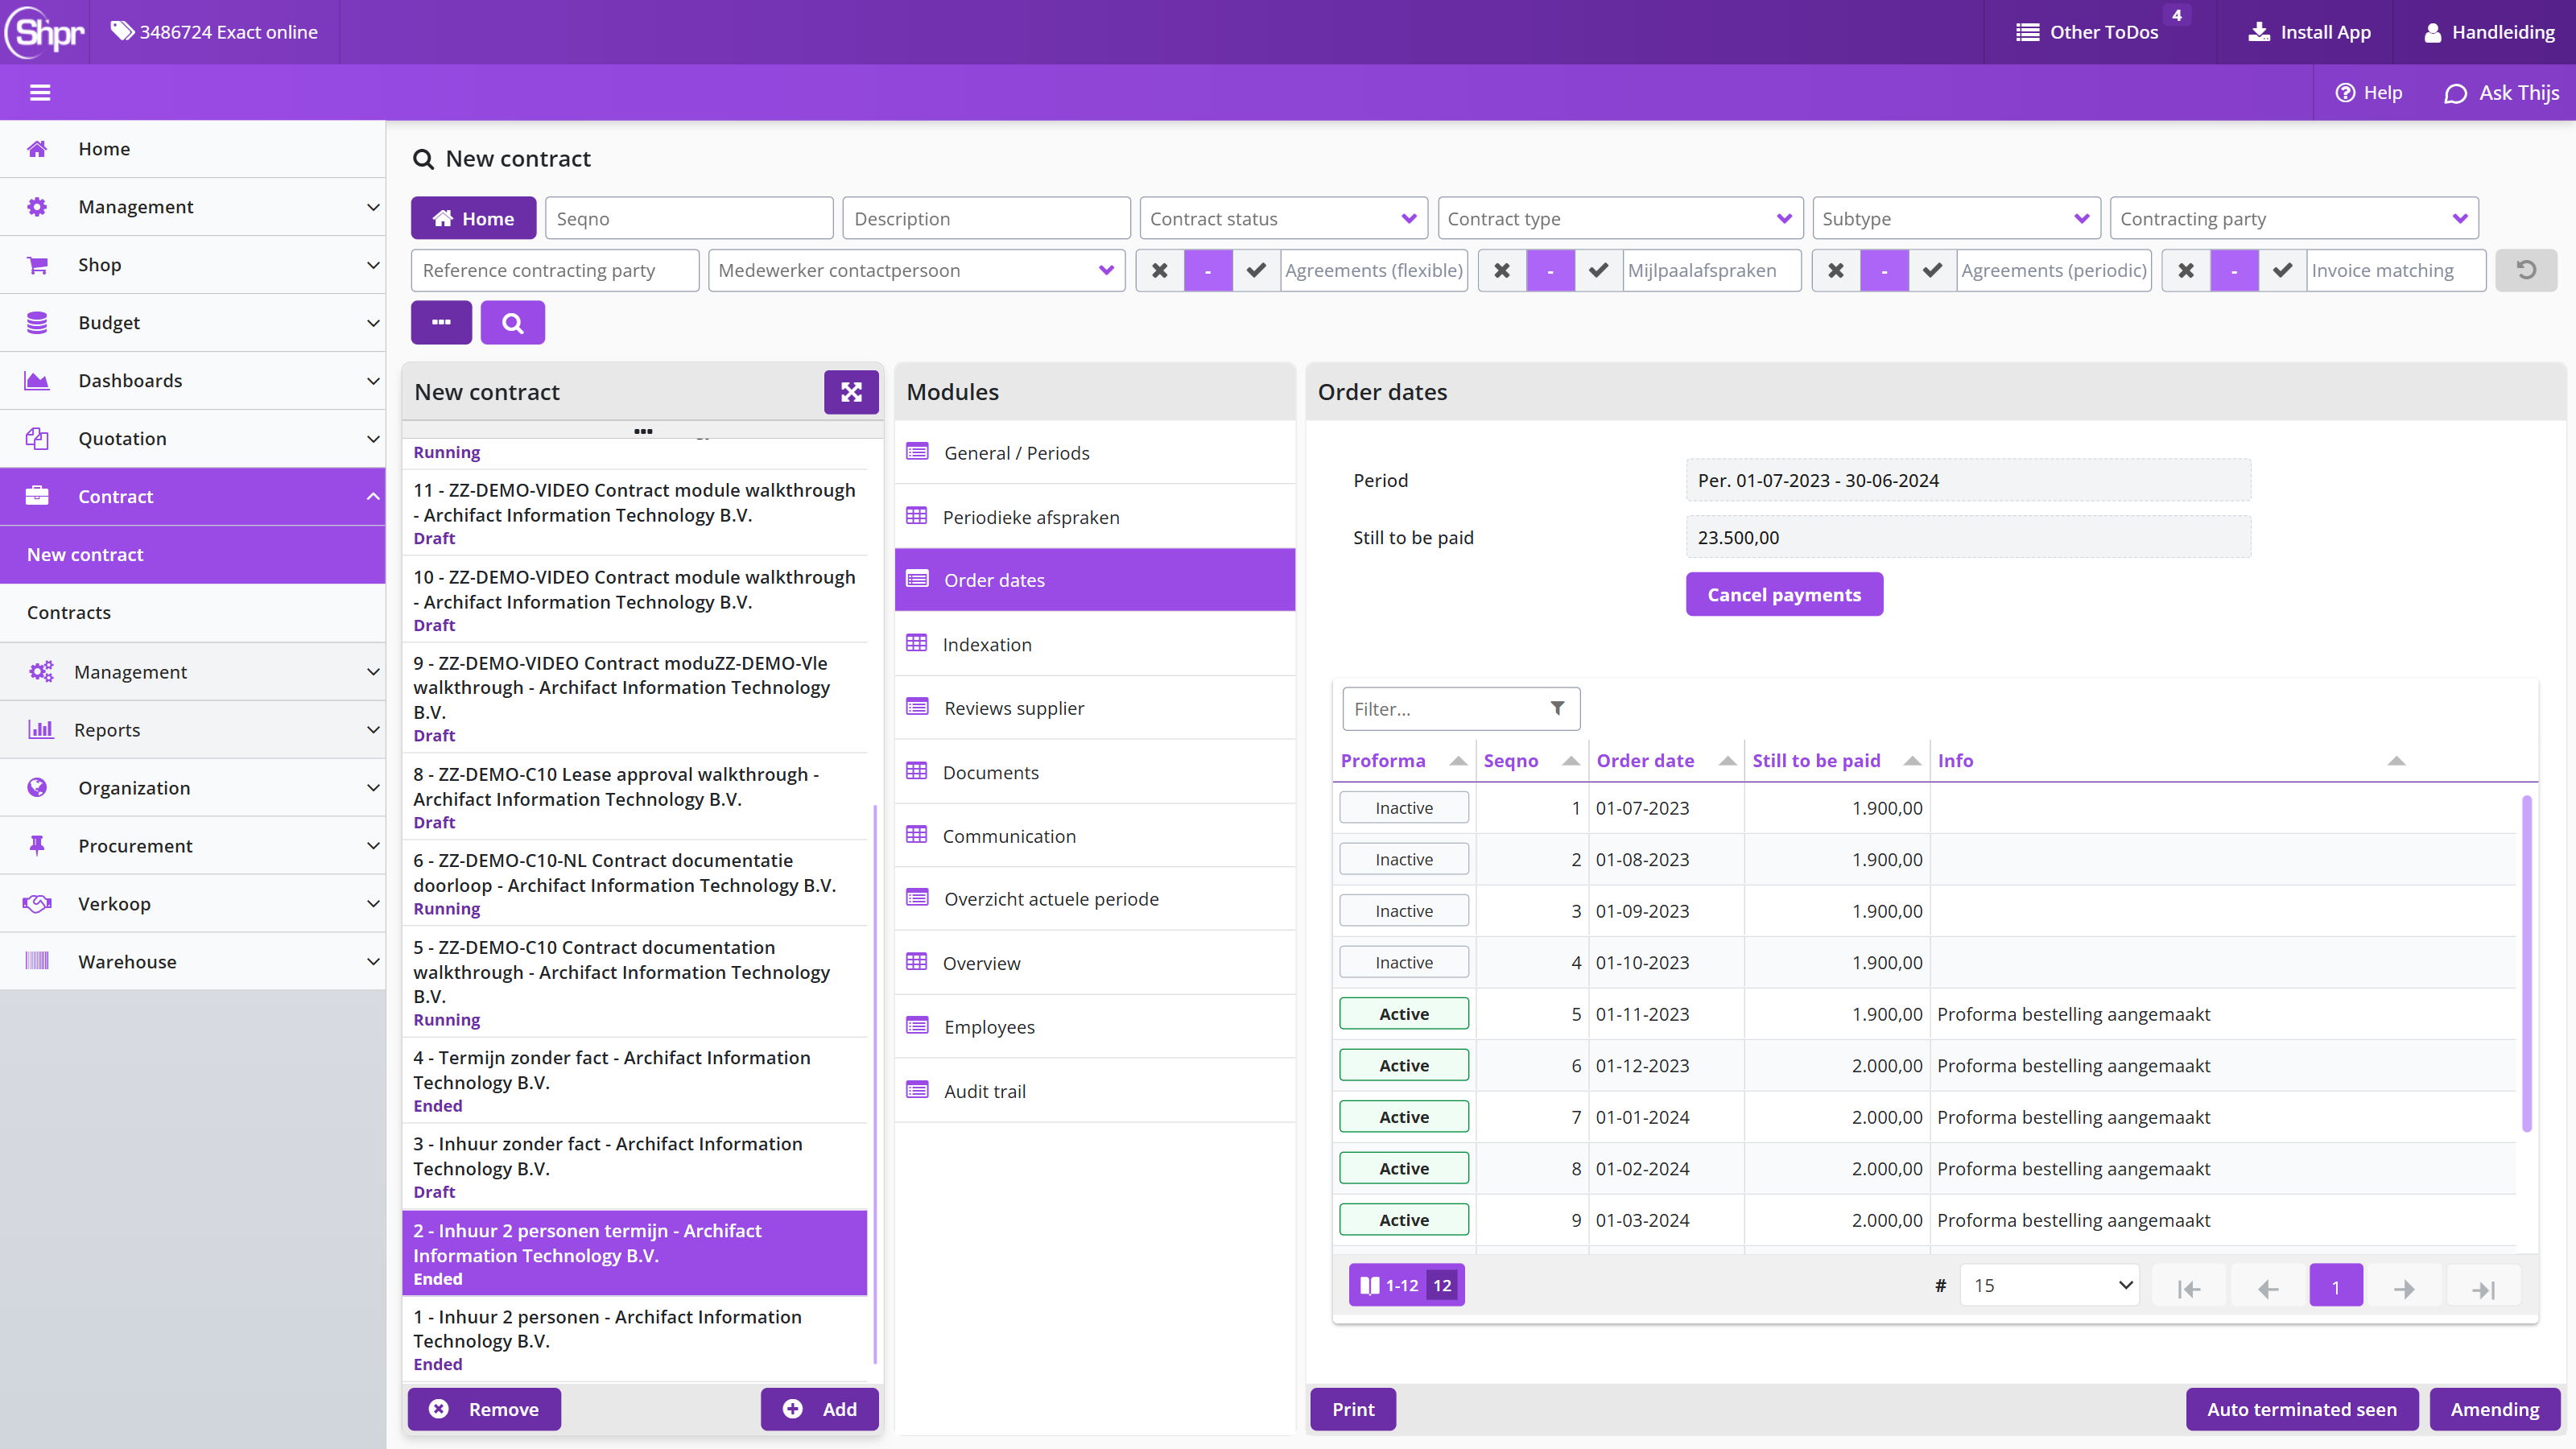Set Invoice matching filter to checked
This screenshot has width=2576, height=1449.
(x=2282, y=270)
